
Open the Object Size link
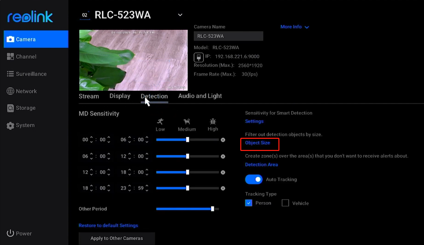[x=257, y=143]
